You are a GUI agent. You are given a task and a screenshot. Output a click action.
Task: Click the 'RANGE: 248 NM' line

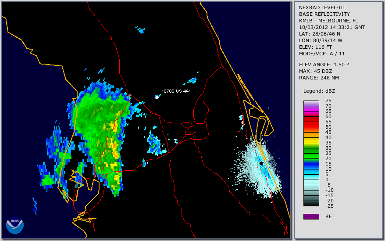319,78
